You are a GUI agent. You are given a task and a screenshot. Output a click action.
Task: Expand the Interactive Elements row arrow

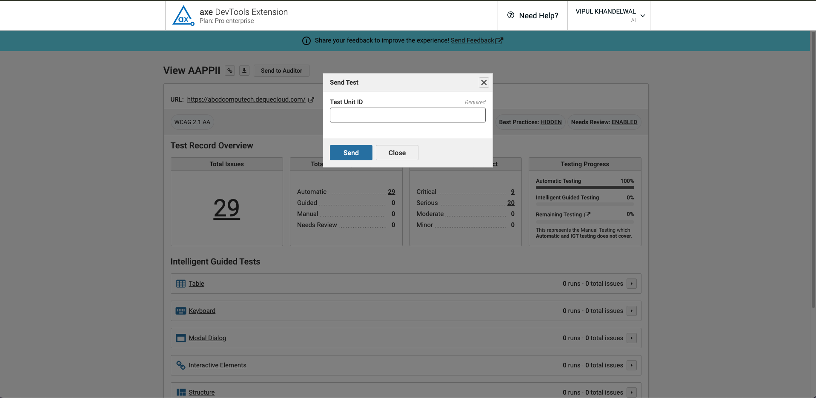(632, 365)
